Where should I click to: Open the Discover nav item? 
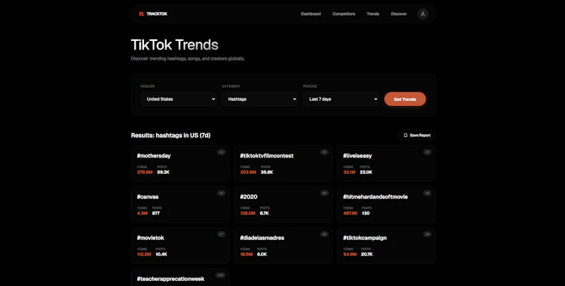(398, 13)
